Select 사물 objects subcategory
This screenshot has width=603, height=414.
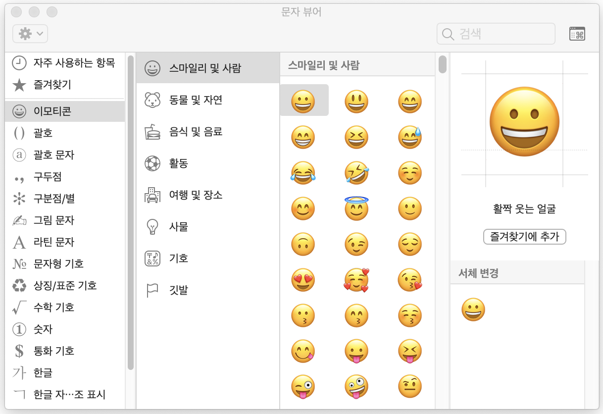coord(208,227)
